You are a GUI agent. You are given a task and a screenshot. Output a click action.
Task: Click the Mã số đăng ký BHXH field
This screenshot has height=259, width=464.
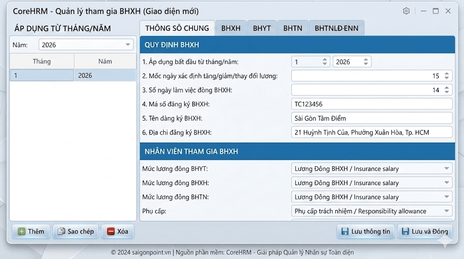[x=371, y=104]
